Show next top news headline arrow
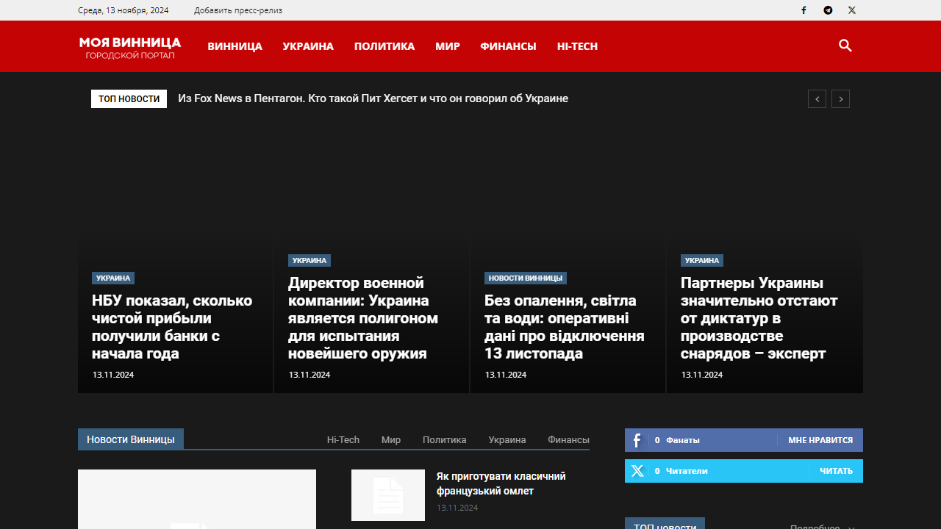The width and height of the screenshot is (941, 529). pyautogui.click(x=840, y=99)
